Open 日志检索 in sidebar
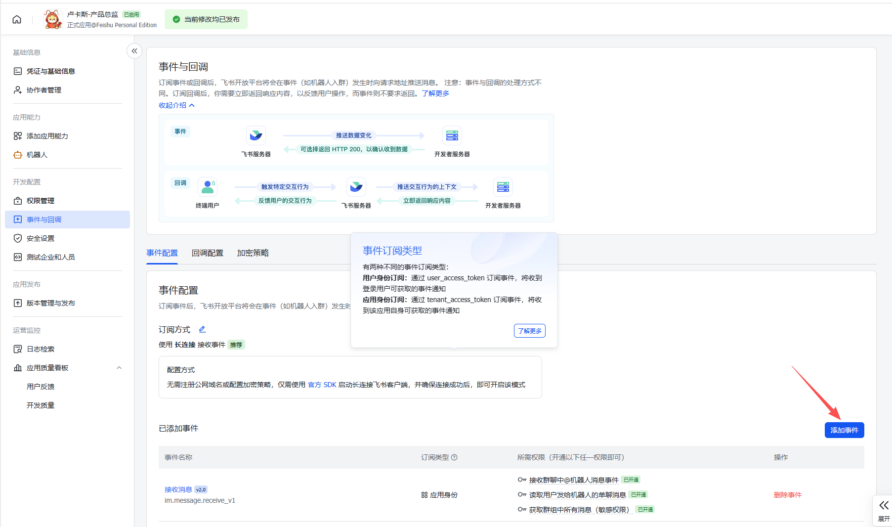Screen dimensions: 892x527 41,349
